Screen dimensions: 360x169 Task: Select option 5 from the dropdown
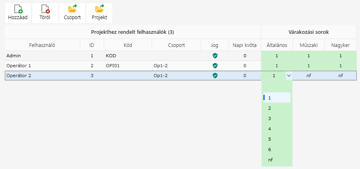tap(270, 139)
